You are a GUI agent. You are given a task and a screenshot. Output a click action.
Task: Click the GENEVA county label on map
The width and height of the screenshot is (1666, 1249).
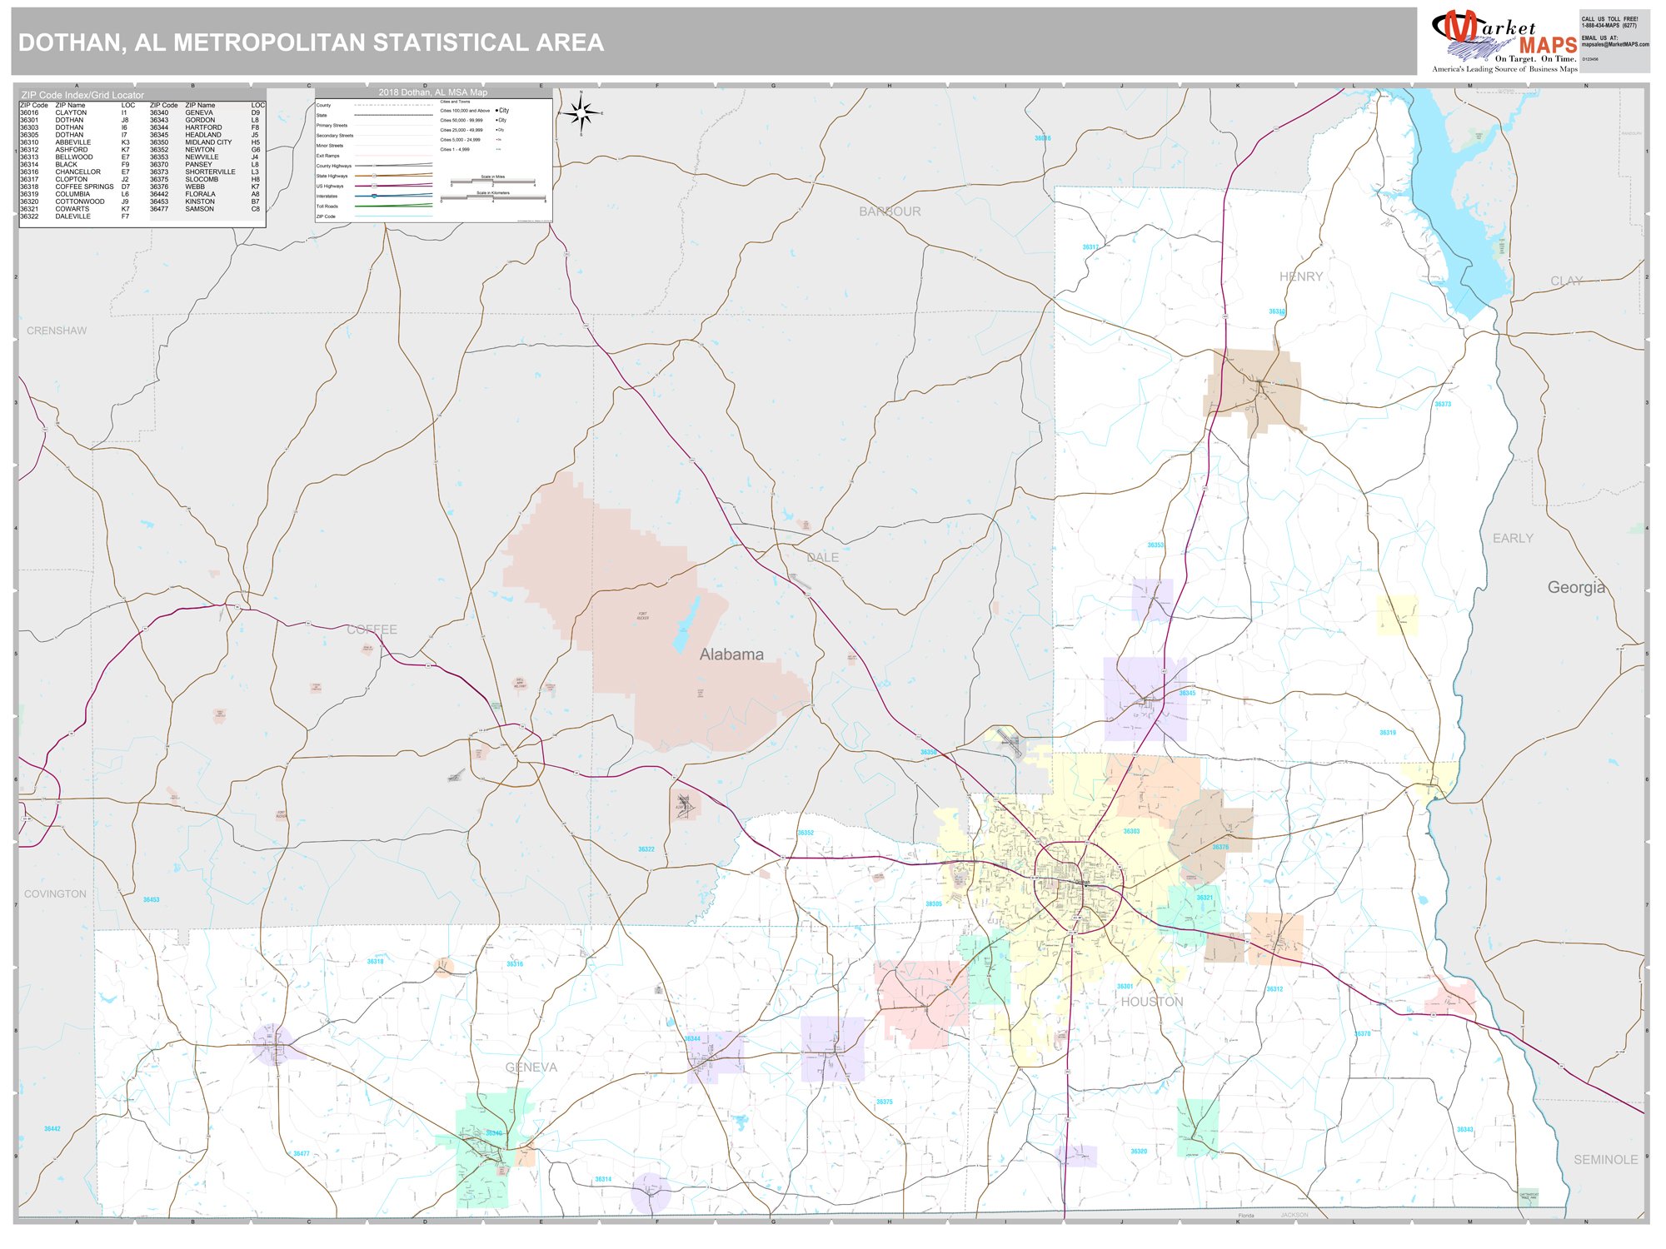click(x=531, y=1067)
